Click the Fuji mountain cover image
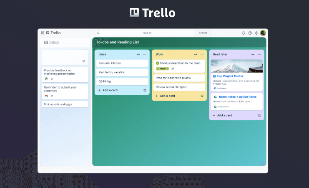The height and width of the screenshot is (188, 309). 237,66
